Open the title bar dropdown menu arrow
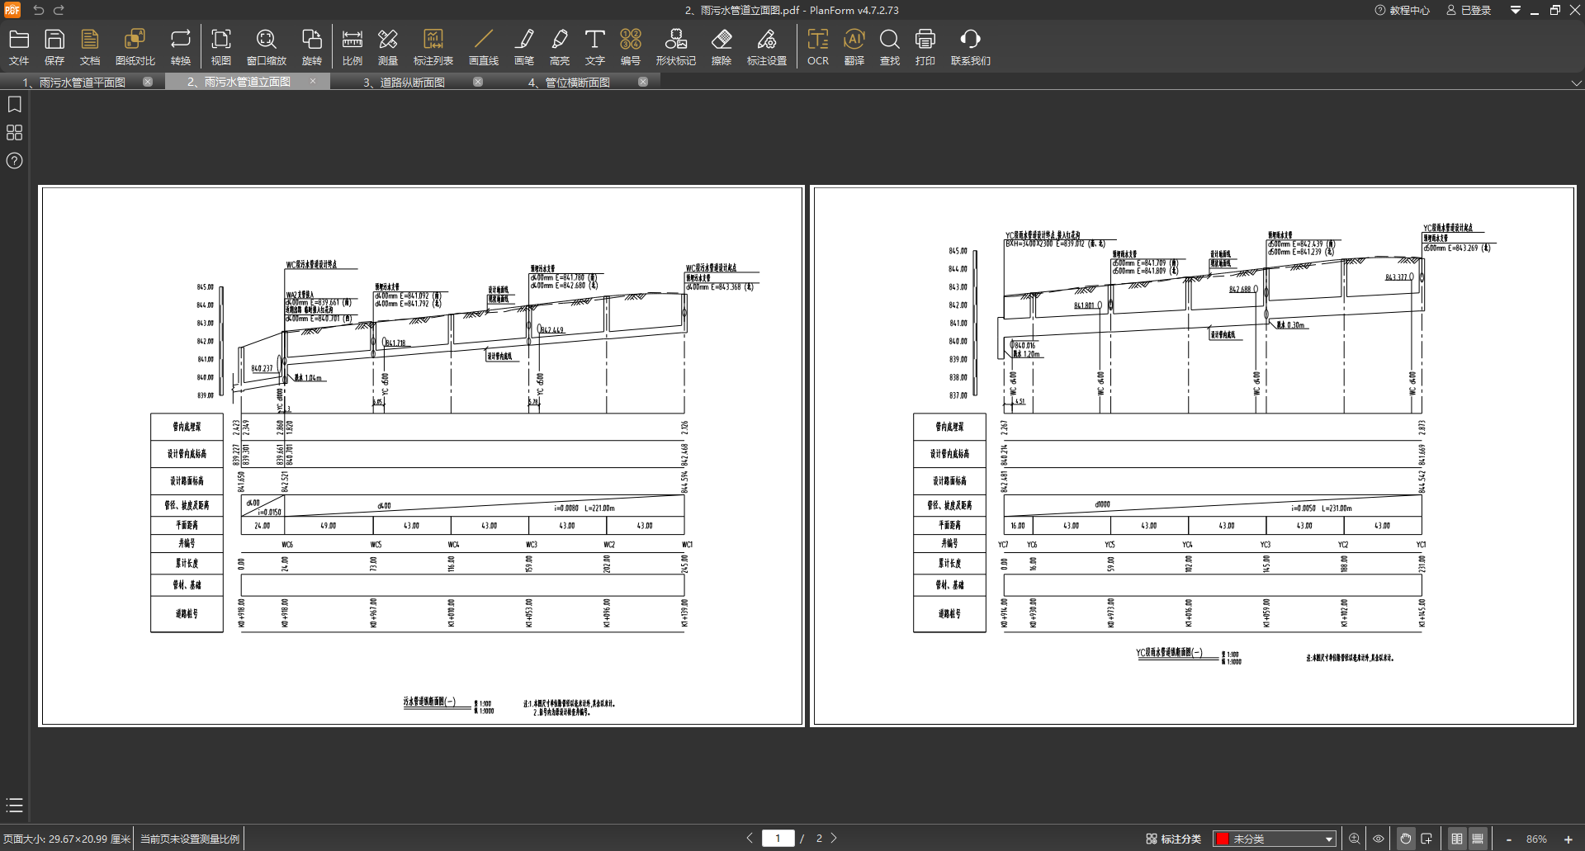The width and height of the screenshot is (1585, 851). click(x=1515, y=10)
